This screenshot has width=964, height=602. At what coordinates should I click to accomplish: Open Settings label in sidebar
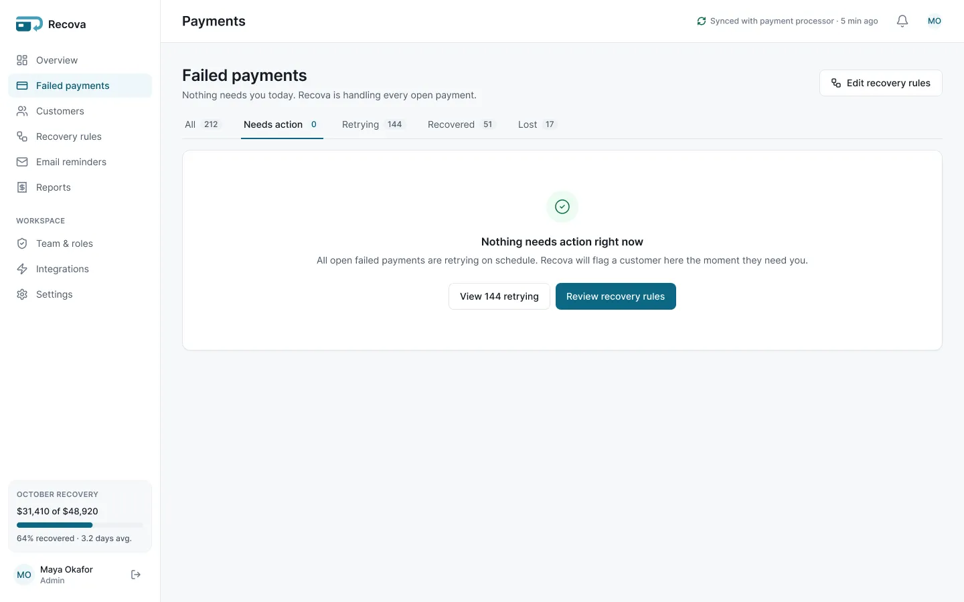(54, 294)
